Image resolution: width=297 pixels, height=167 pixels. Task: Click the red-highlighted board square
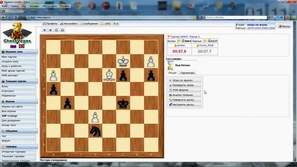[x=137, y=89]
